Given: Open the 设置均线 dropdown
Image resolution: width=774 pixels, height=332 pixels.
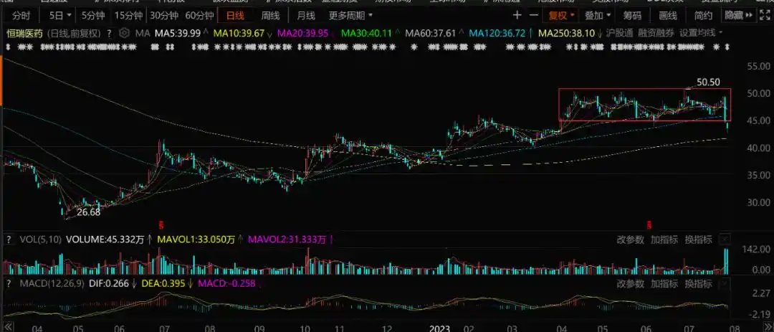Looking at the screenshot, I should (x=700, y=34).
